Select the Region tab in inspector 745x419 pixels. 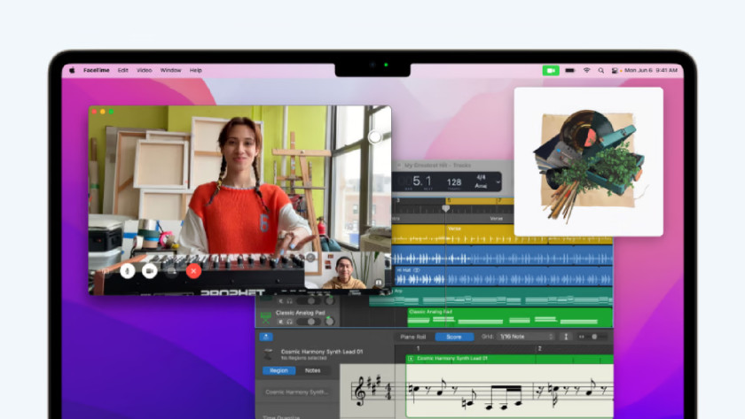tap(278, 370)
